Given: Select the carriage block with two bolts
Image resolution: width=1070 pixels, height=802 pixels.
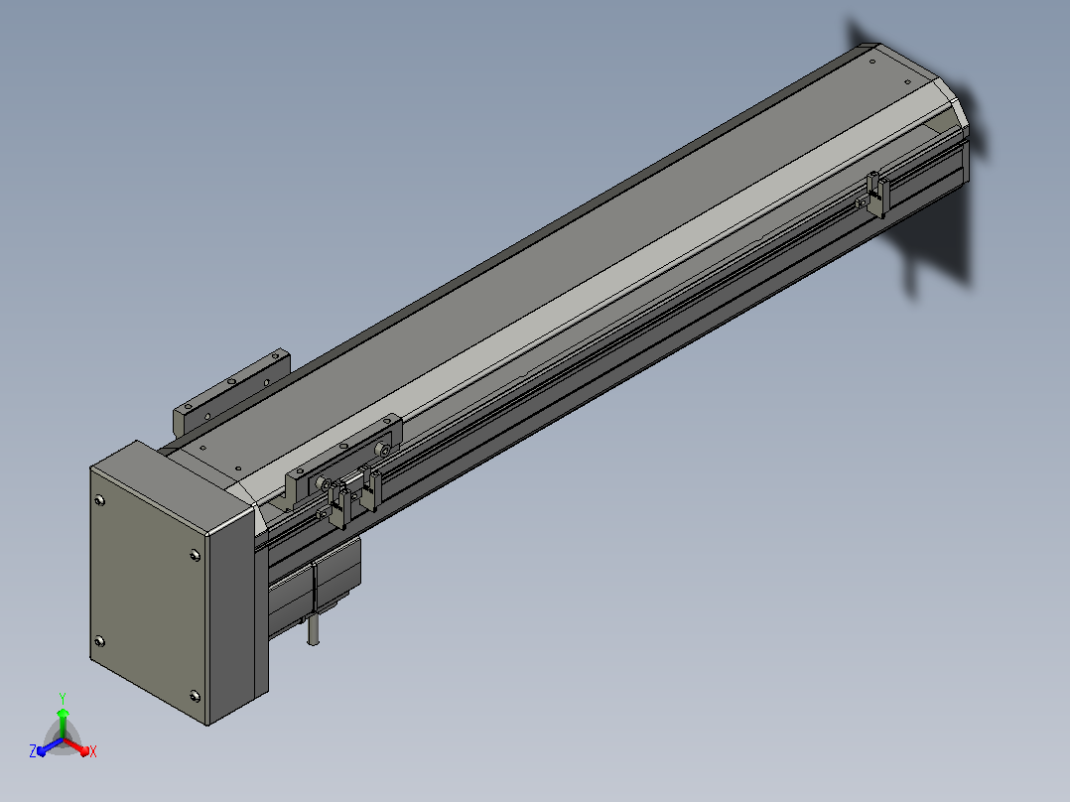Looking at the screenshot, I should click(344, 462).
